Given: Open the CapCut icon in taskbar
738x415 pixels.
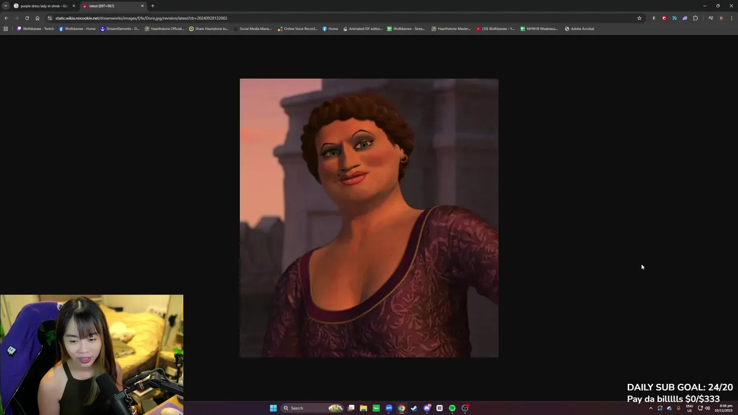Looking at the screenshot, I should (x=439, y=408).
